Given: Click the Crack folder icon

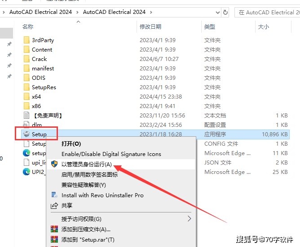Looking at the screenshot, I should coord(26,59).
